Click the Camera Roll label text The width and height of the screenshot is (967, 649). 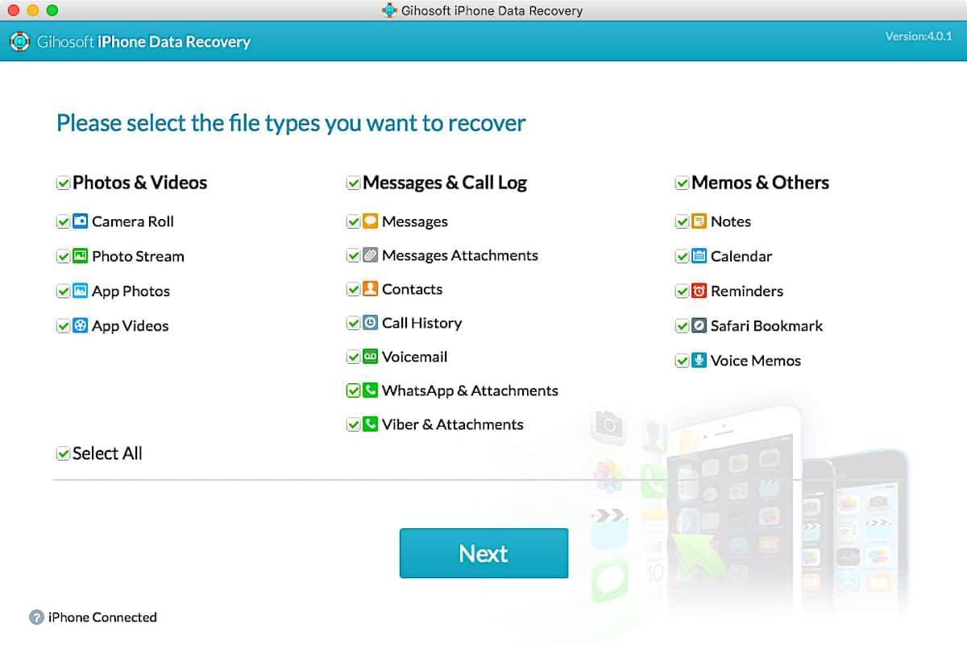[133, 221]
